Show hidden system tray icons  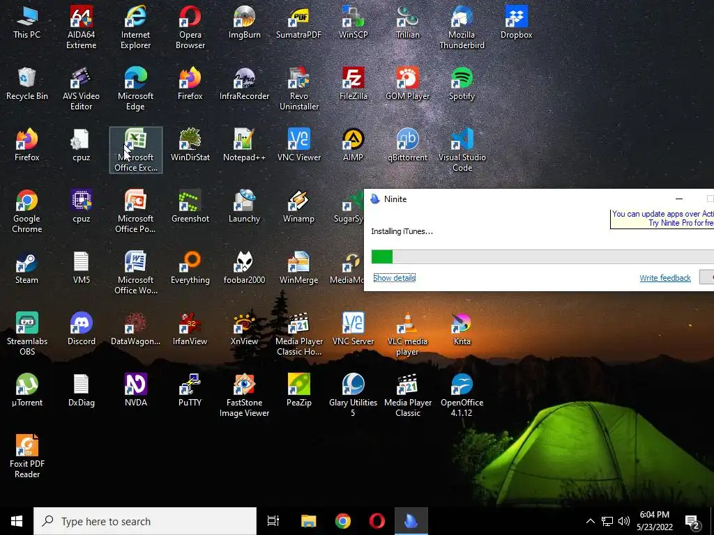(x=590, y=521)
